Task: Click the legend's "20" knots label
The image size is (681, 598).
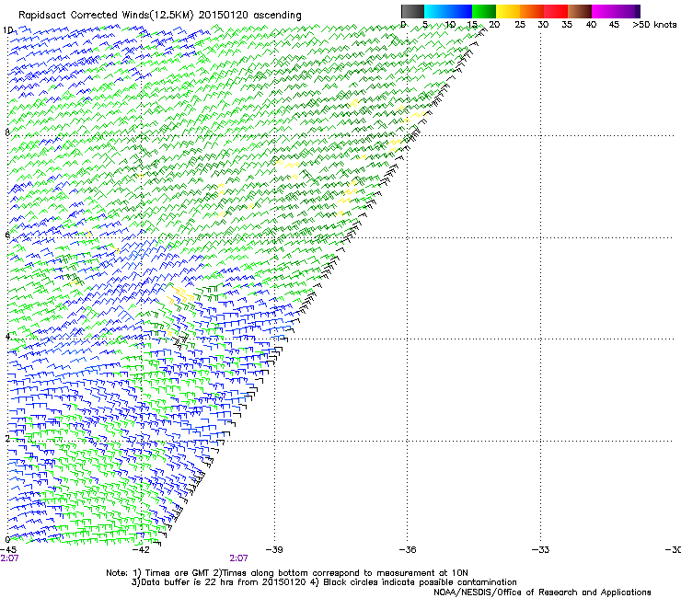Action: (x=494, y=25)
